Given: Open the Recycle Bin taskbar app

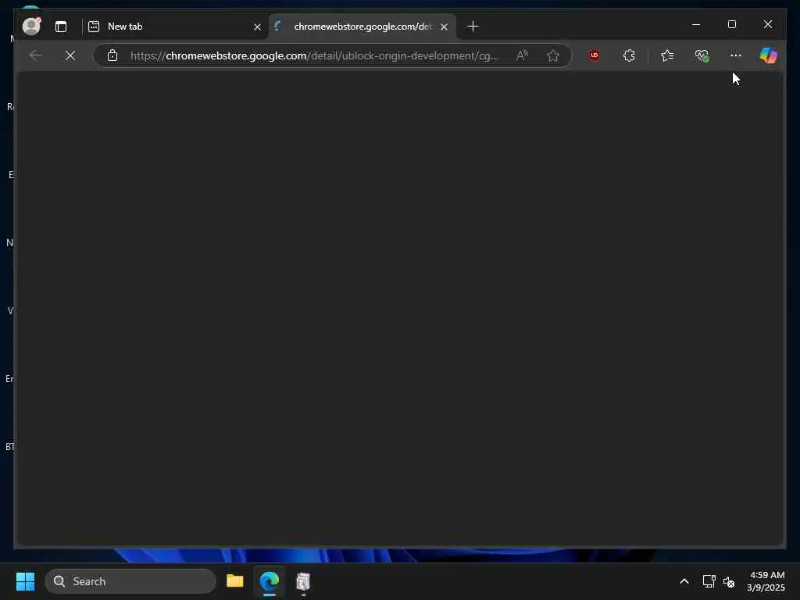Looking at the screenshot, I should 303,581.
